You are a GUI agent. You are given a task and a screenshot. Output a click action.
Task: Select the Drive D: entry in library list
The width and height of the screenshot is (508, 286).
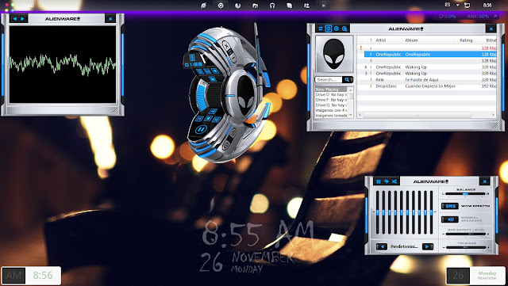[x=331, y=95]
